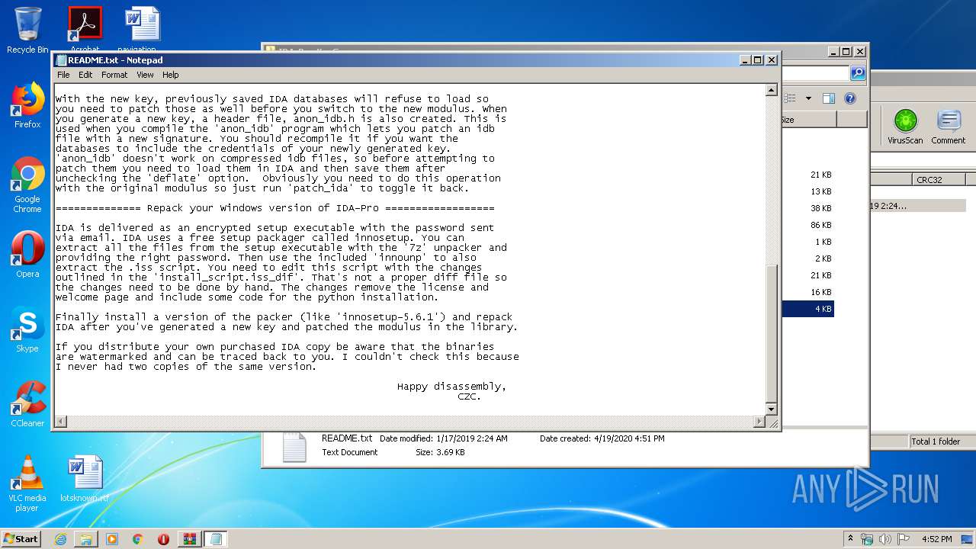Select the Acrobat Reader desktop shortcut
976x549 pixels.
tap(85, 30)
